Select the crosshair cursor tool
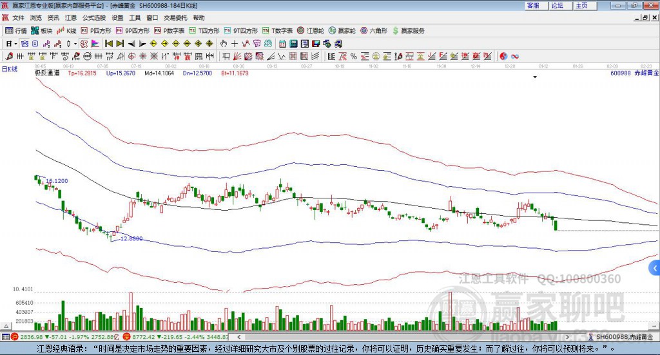 tap(235, 44)
